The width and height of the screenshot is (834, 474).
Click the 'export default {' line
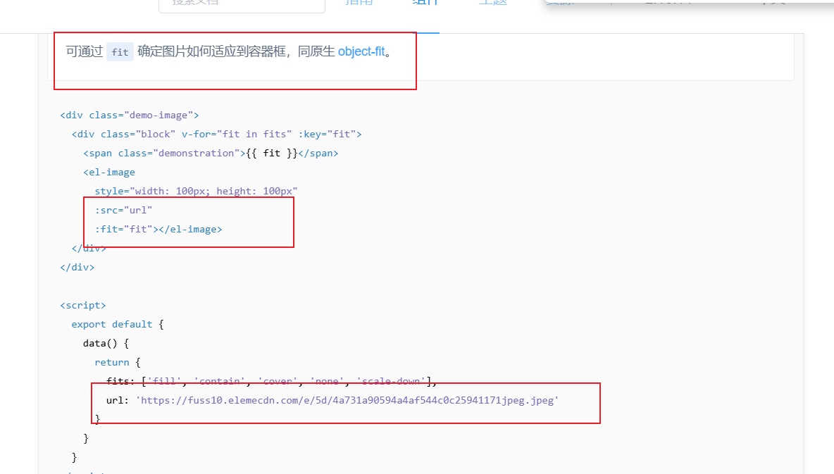point(118,325)
